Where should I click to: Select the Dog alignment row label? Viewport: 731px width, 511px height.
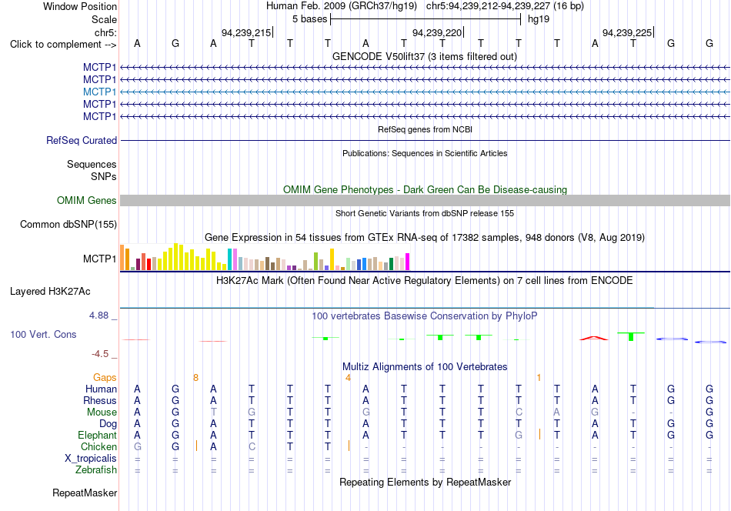pos(108,424)
